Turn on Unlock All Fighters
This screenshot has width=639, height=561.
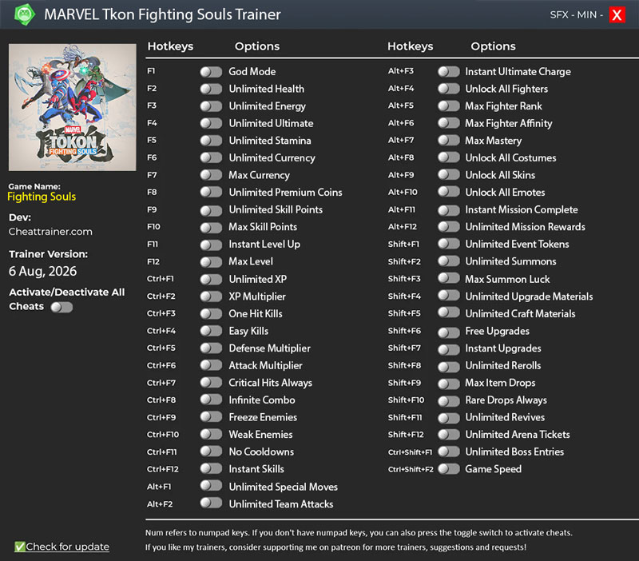click(x=449, y=89)
